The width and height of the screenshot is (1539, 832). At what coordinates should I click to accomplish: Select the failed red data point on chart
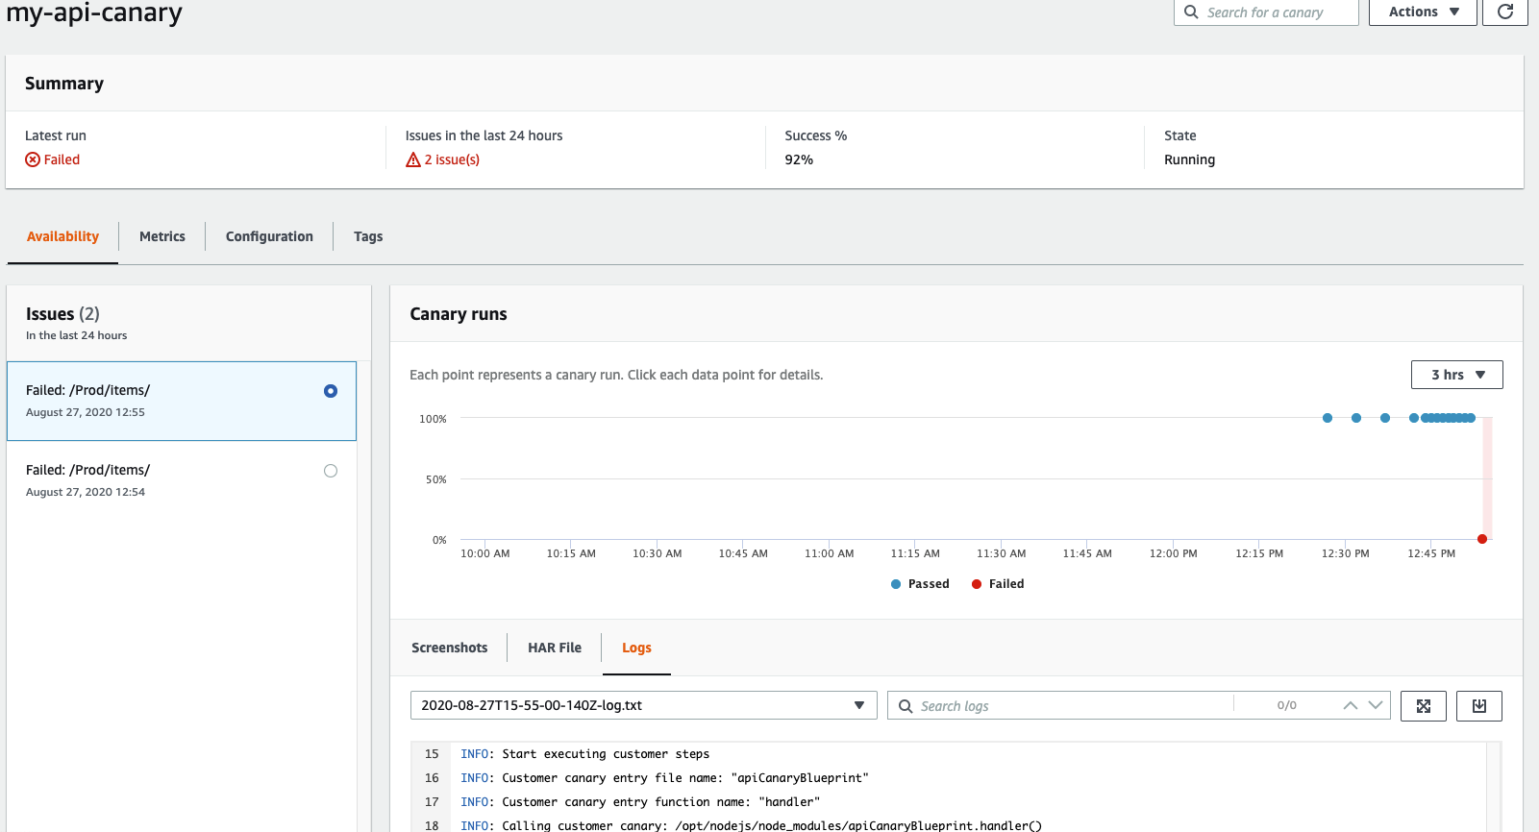coord(1482,539)
